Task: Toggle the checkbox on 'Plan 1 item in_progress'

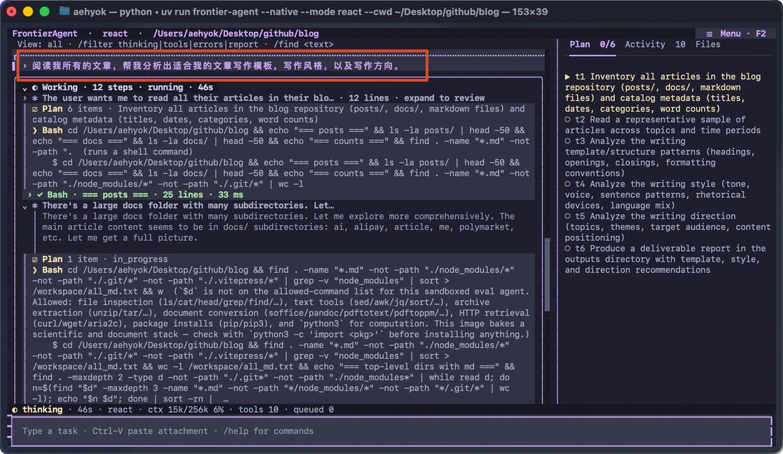Action: pyautogui.click(x=35, y=259)
